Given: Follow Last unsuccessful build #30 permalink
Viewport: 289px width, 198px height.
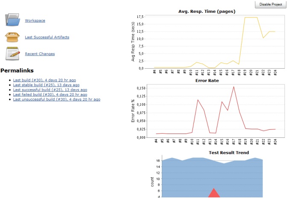Looking at the screenshot, I should pos(57,99).
